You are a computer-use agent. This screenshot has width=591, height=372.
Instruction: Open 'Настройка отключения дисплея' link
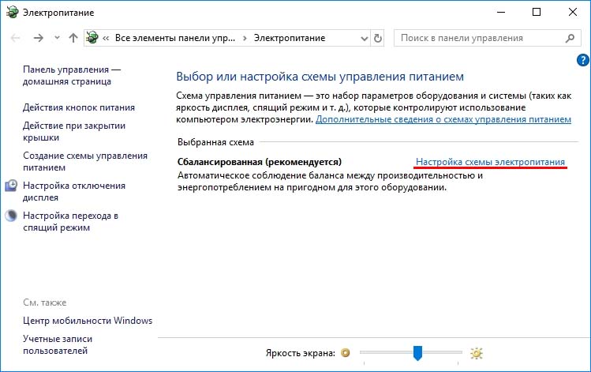click(74, 191)
